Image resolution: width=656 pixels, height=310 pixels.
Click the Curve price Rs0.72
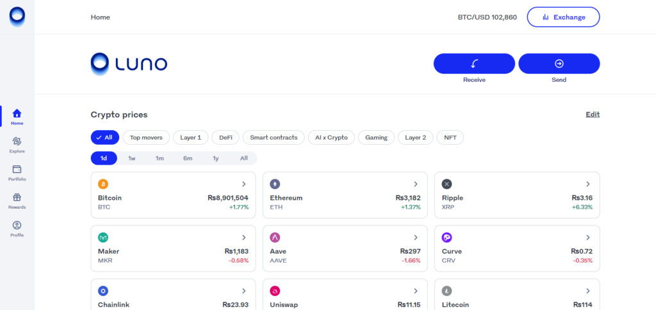pos(582,252)
